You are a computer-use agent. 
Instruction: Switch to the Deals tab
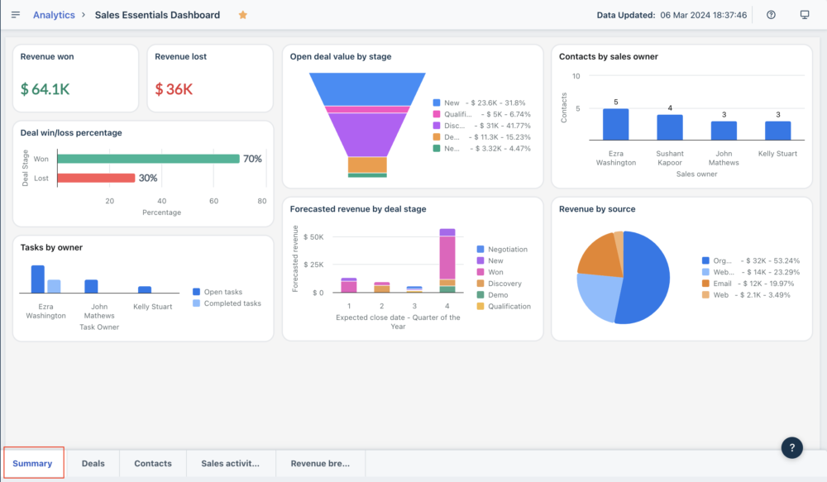pos(93,463)
